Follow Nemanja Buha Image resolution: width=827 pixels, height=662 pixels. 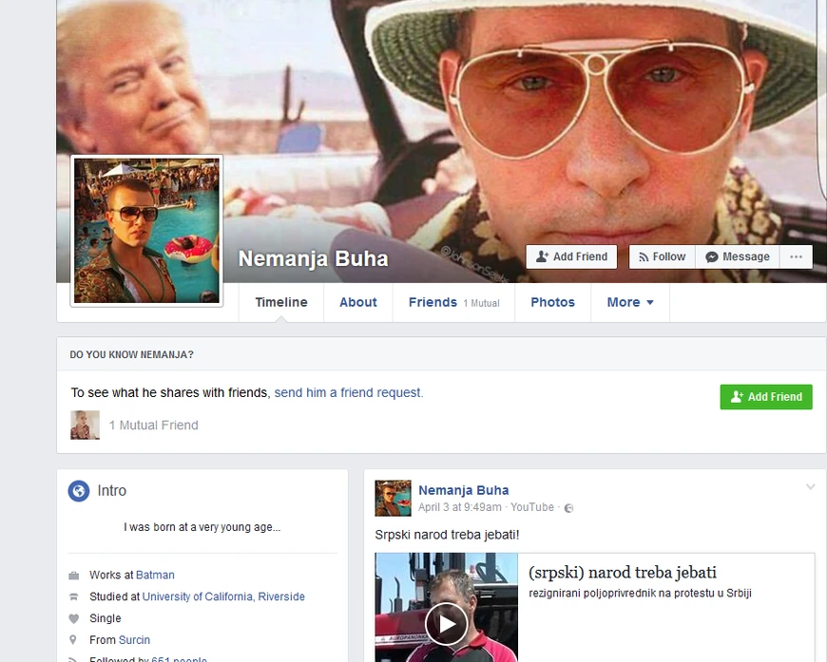[662, 256]
